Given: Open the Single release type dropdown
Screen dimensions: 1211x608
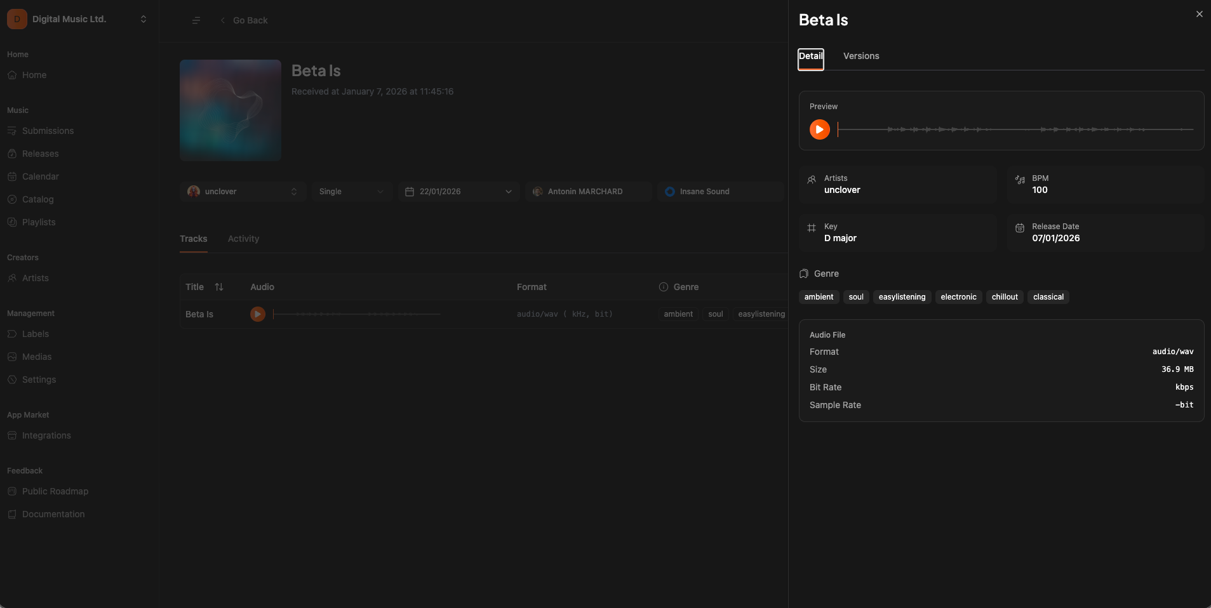Looking at the screenshot, I should pyautogui.click(x=351, y=192).
